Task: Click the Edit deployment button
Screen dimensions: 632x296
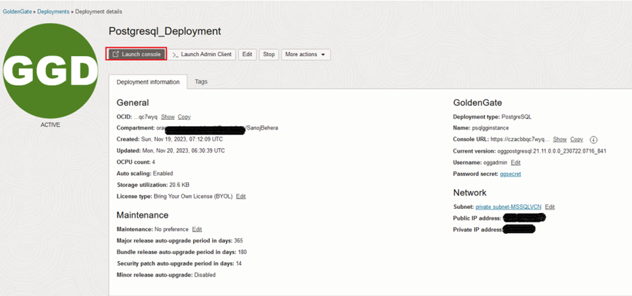Action: pos(247,55)
